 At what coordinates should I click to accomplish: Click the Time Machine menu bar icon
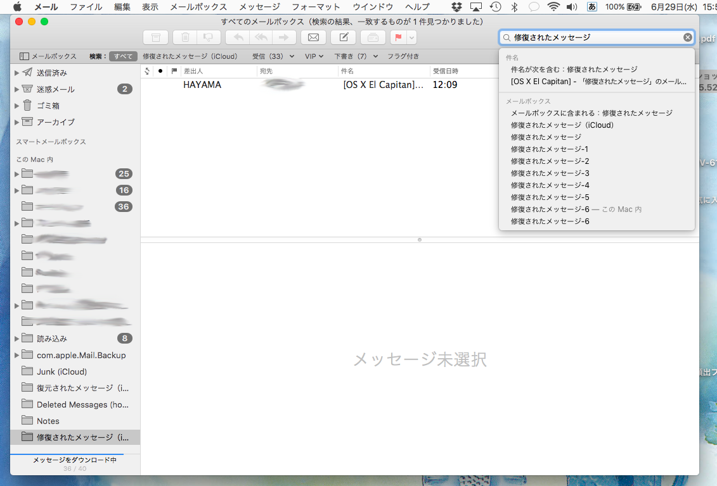495,7
